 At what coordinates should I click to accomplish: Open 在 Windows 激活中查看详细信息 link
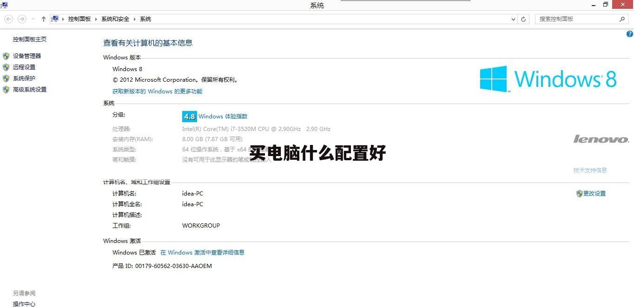(x=202, y=253)
